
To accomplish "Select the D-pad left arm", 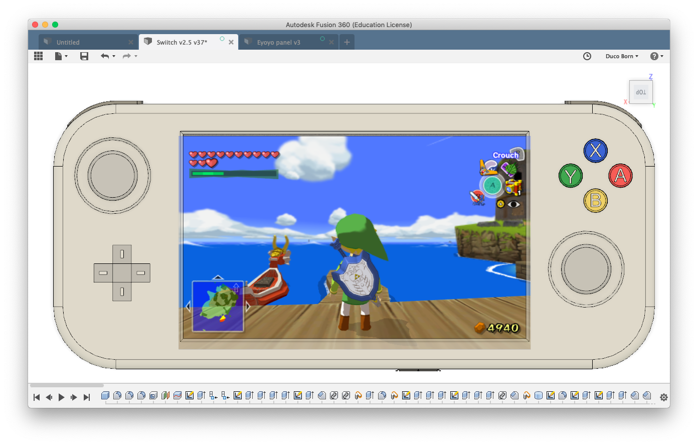I will click(103, 273).
